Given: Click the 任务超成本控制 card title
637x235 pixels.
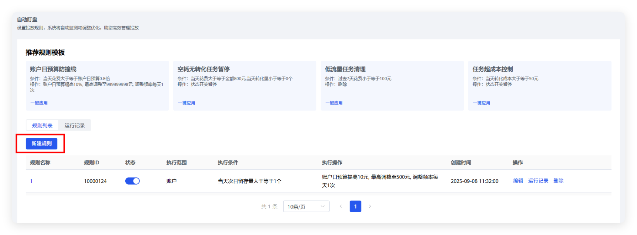Looking at the screenshot, I should coord(493,69).
